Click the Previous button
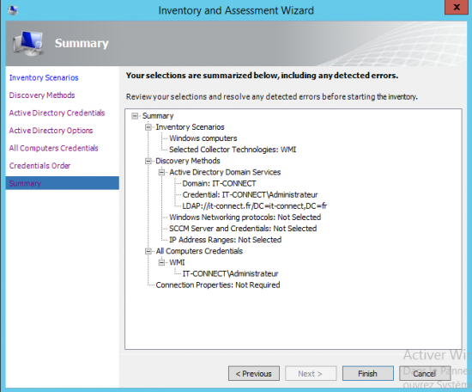 (254, 374)
